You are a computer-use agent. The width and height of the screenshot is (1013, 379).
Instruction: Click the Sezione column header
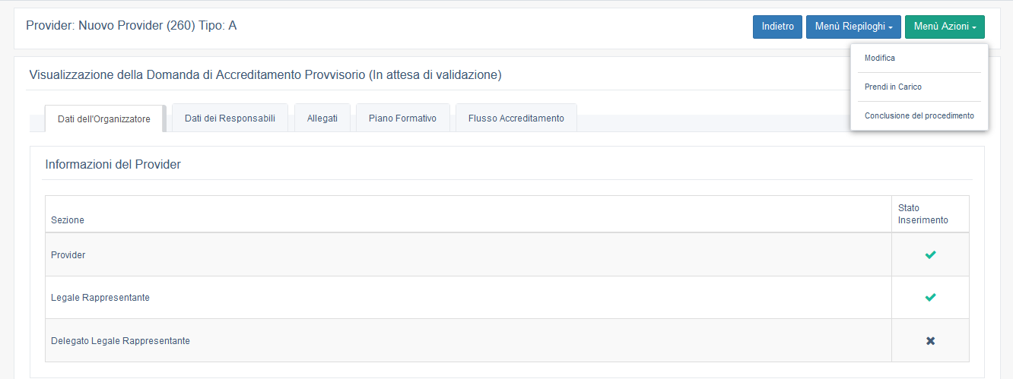68,220
